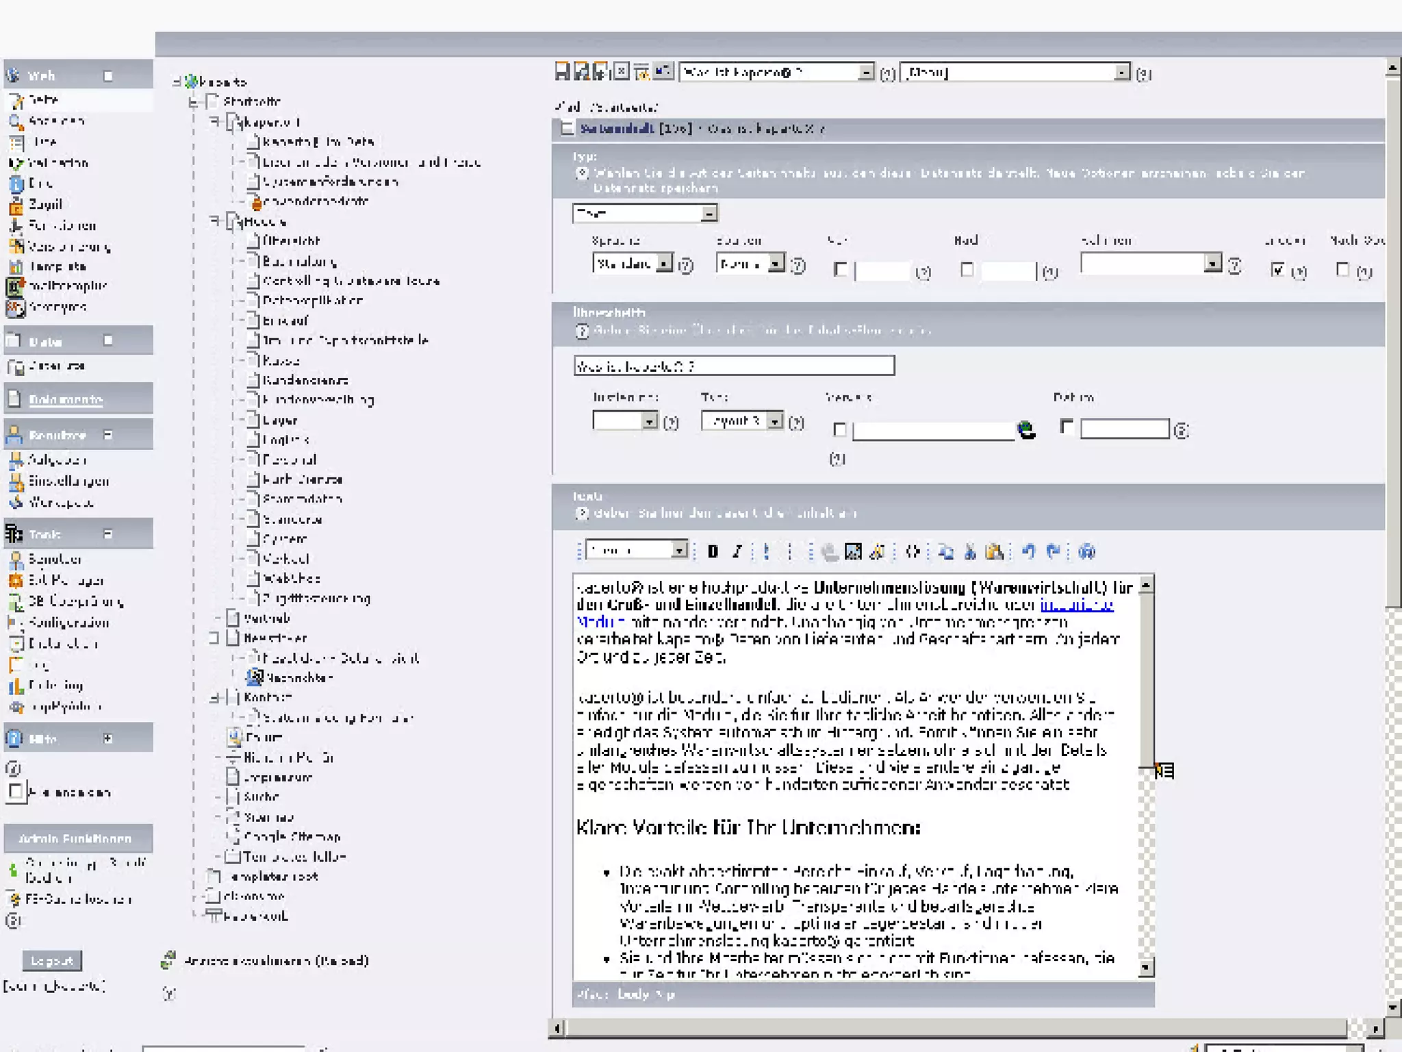The image size is (1402, 1052).
Task: Click the main frame vertical scrollbar up arrow
Action: point(1392,68)
